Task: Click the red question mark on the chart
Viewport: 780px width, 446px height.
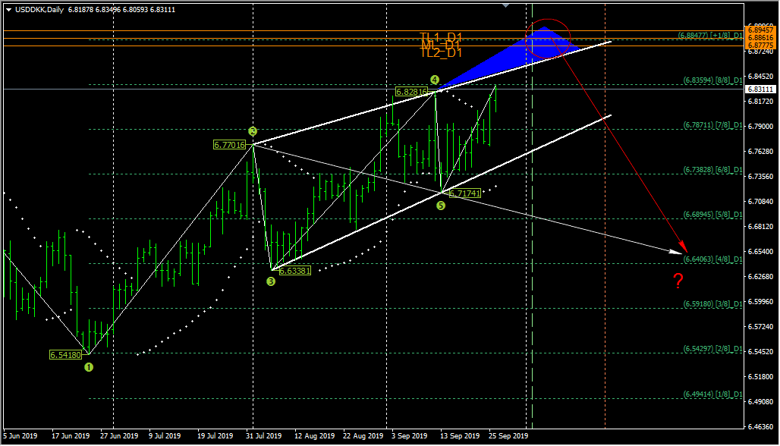Action: coord(678,281)
